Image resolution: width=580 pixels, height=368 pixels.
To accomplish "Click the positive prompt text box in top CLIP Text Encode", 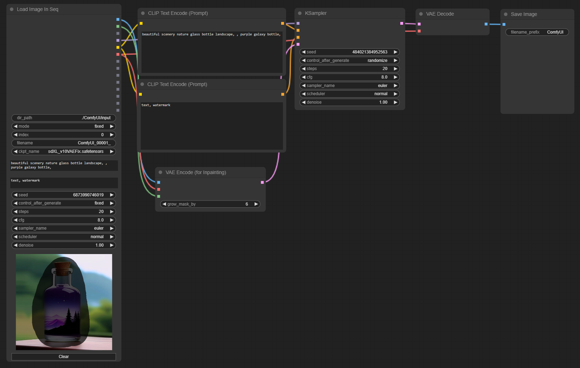I will pyautogui.click(x=212, y=52).
